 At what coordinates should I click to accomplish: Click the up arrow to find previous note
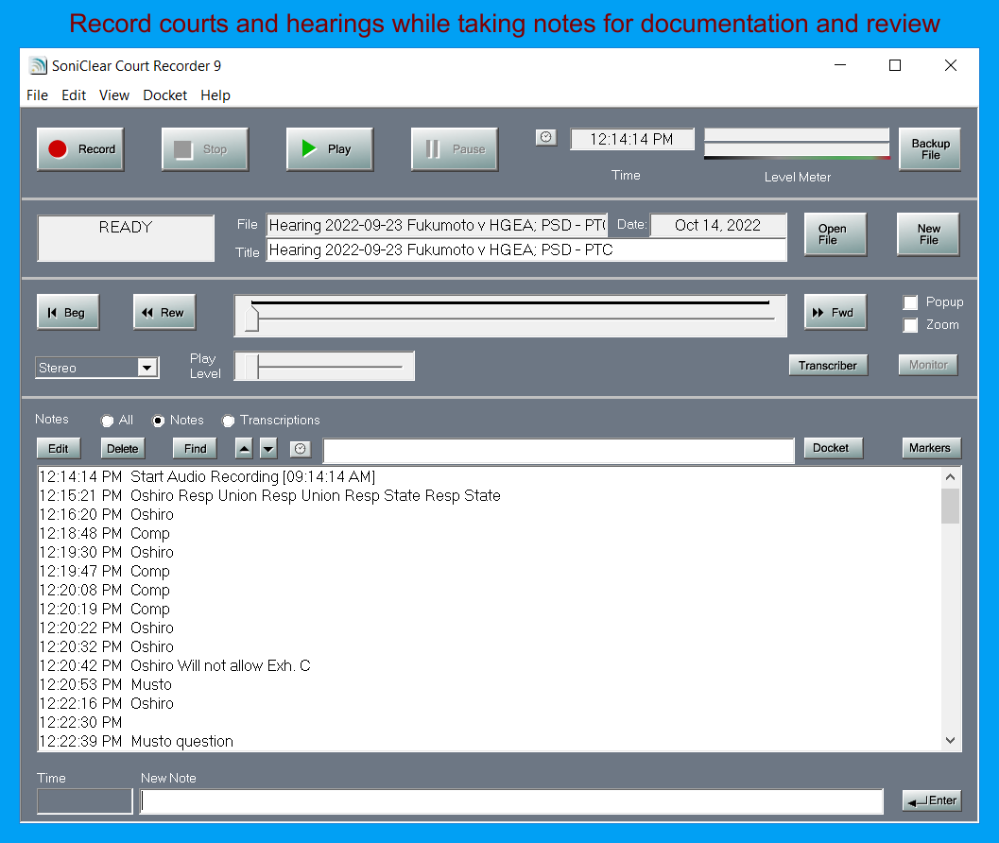245,448
